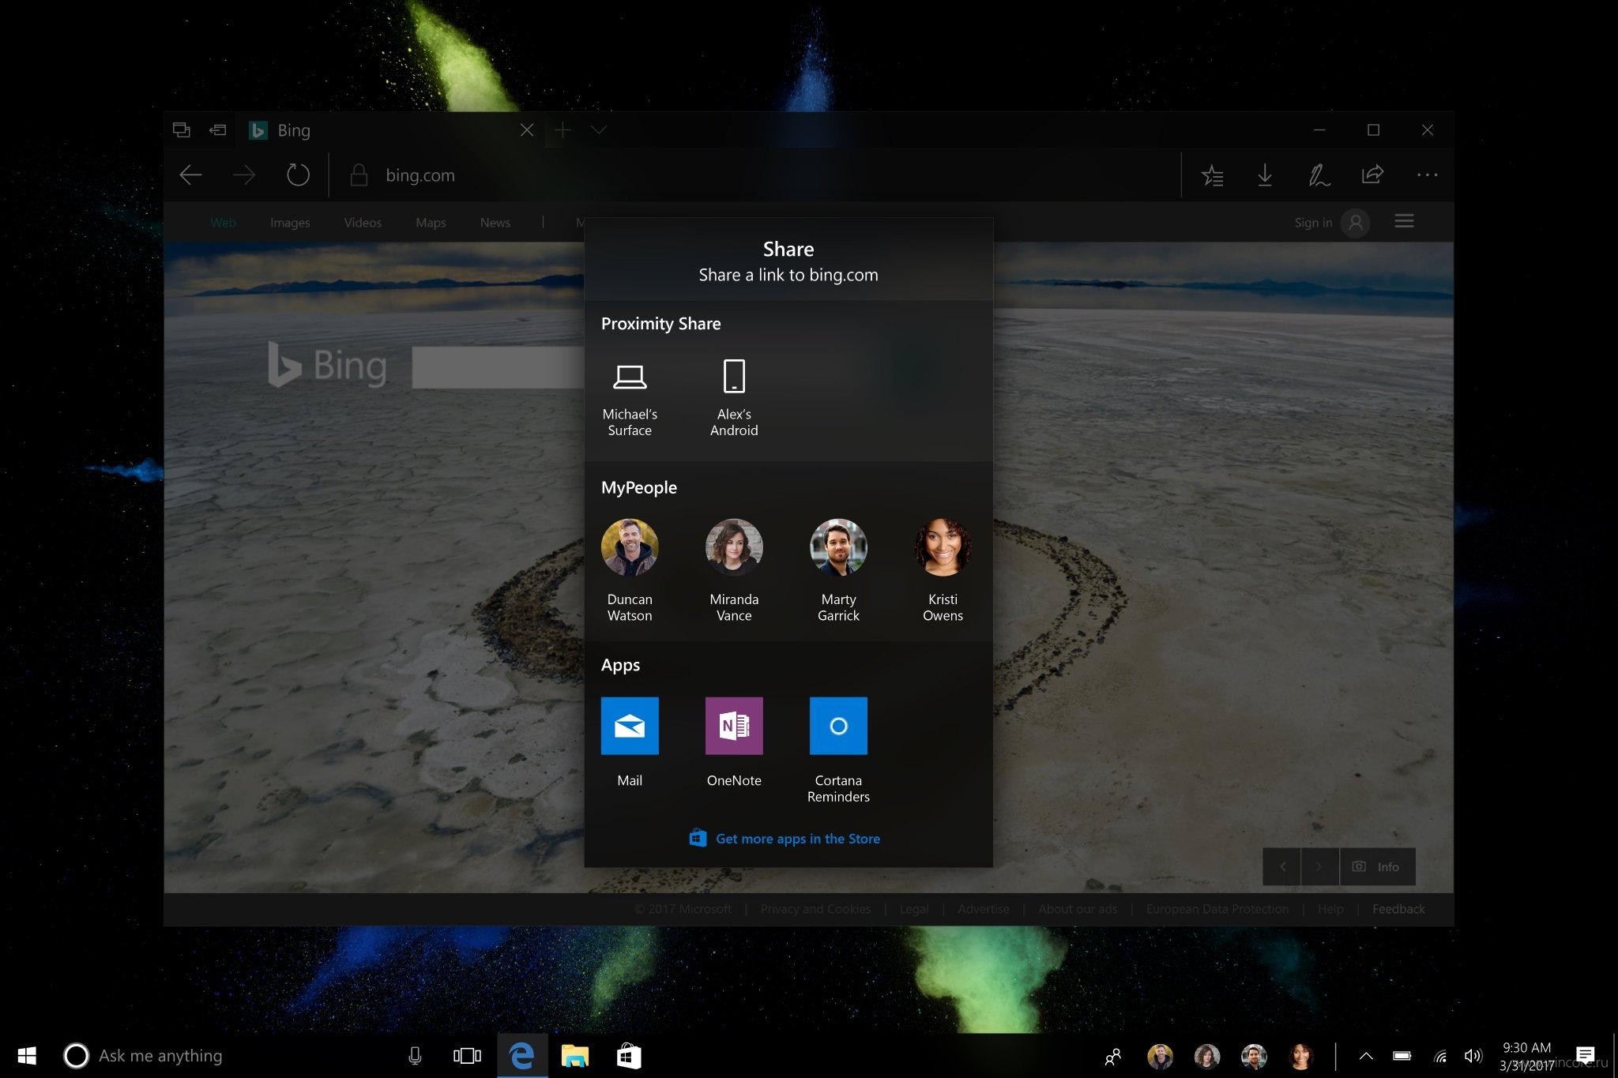Click the Bing search box
This screenshot has width=1618, height=1078.
click(x=498, y=367)
